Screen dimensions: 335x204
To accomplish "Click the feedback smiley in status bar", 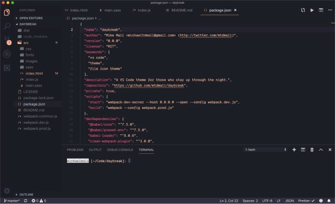I will pos(321,201).
